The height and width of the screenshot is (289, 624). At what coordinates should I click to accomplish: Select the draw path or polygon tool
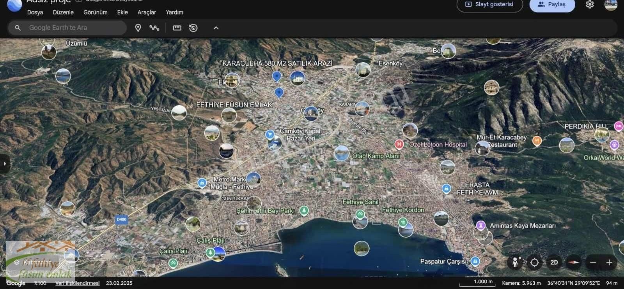click(x=154, y=28)
